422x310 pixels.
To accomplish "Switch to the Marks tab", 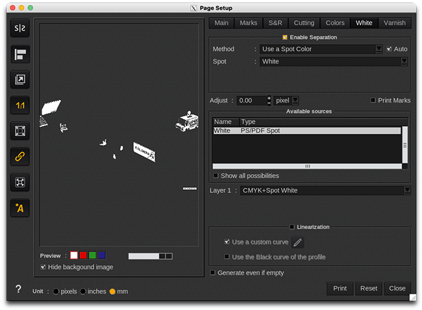I will 249,23.
